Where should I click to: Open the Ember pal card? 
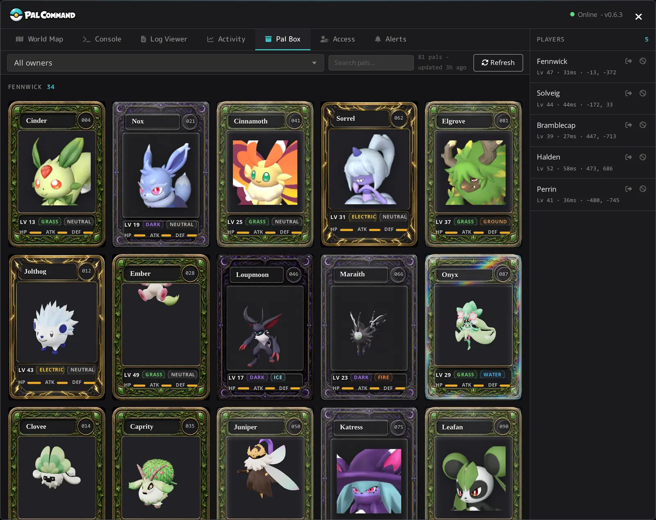161,327
